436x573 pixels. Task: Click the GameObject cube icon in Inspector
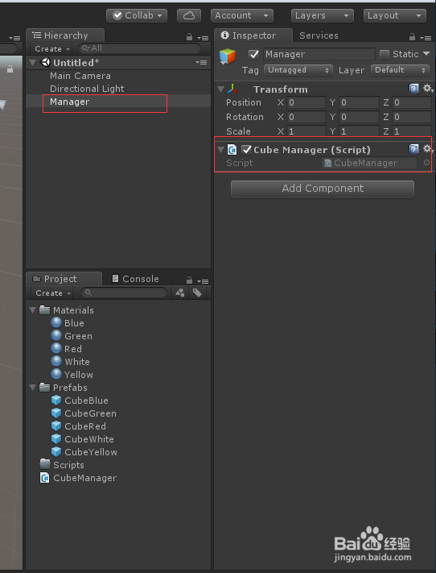tap(228, 56)
